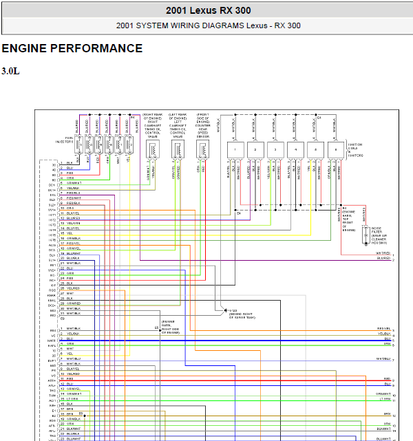Image resolution: width=413 pixels, height=441 pixels.
Task: Click the ground splice dot behind surge tank
Action: [x=225, y=310]
